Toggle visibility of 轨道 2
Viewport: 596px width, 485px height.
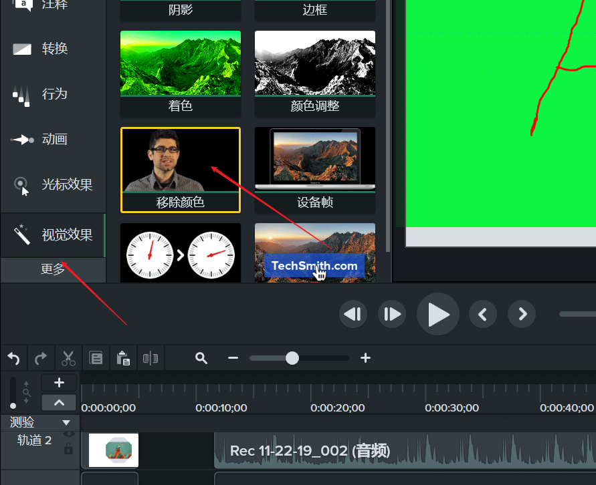[x=69, y=433]
